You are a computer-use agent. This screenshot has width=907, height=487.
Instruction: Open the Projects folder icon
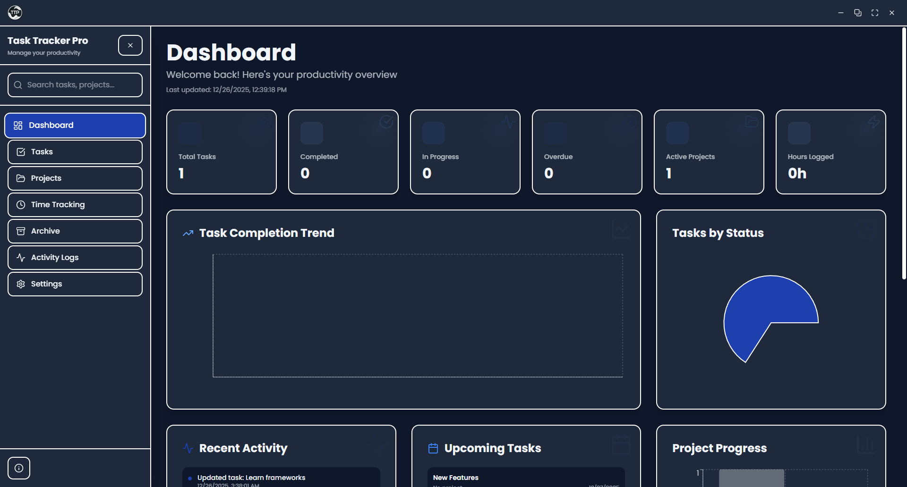point(21,178)
